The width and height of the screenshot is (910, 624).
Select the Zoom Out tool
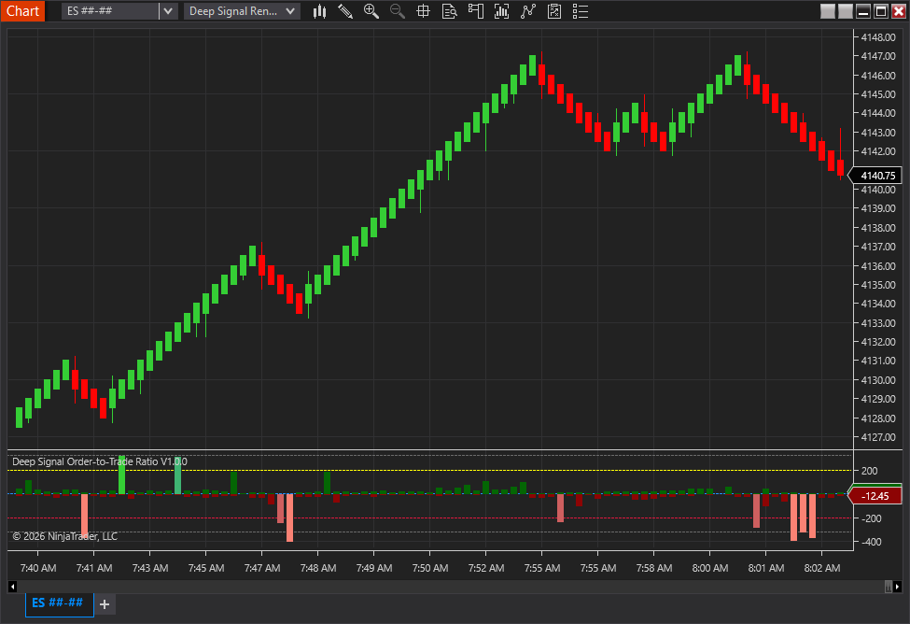point(397,11)
